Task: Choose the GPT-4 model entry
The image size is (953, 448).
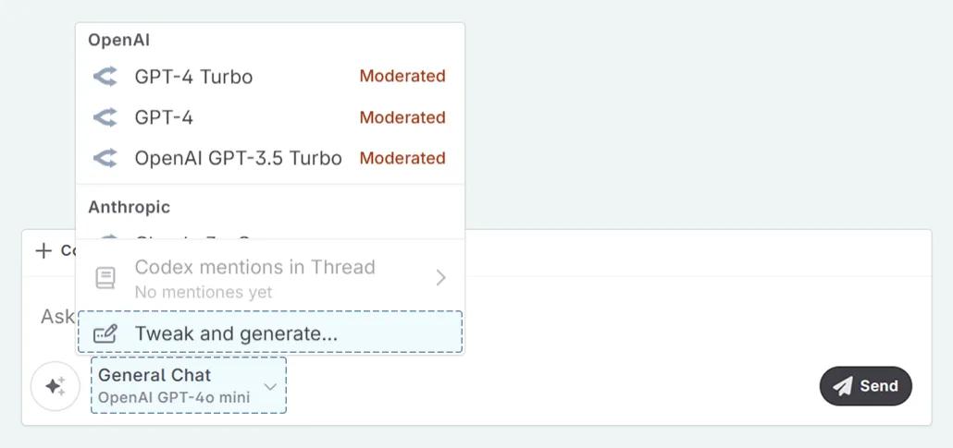Action: click(164, 117)
